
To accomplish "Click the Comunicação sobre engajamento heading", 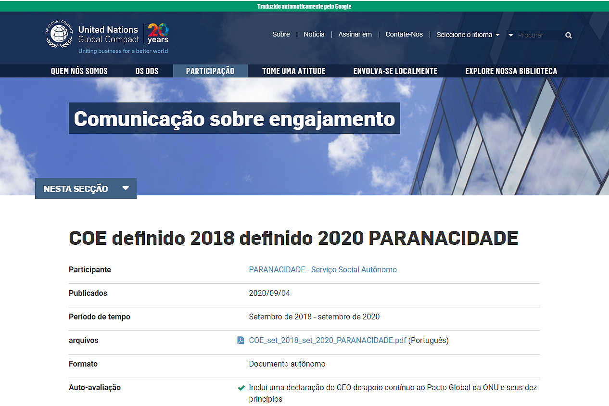I will coord(234,118).
